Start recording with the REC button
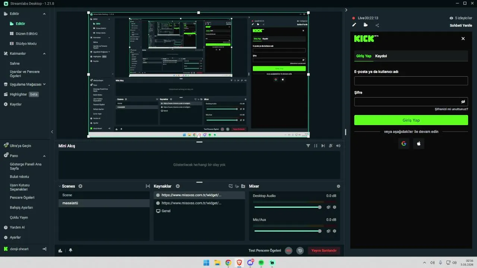The image size is (477, 268). (288, 251)
